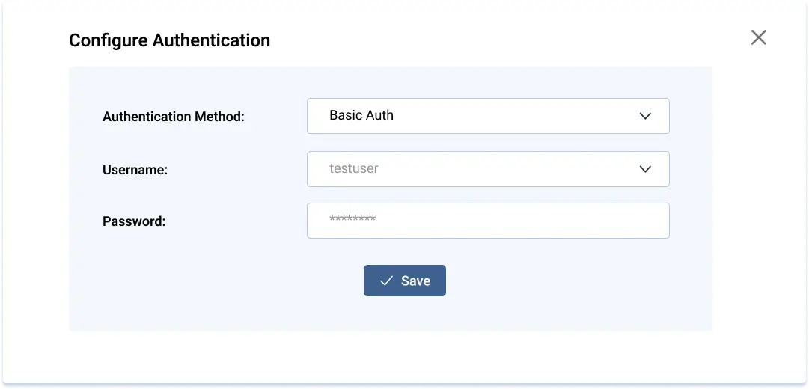Click the checkmark icon on Save

386,281
